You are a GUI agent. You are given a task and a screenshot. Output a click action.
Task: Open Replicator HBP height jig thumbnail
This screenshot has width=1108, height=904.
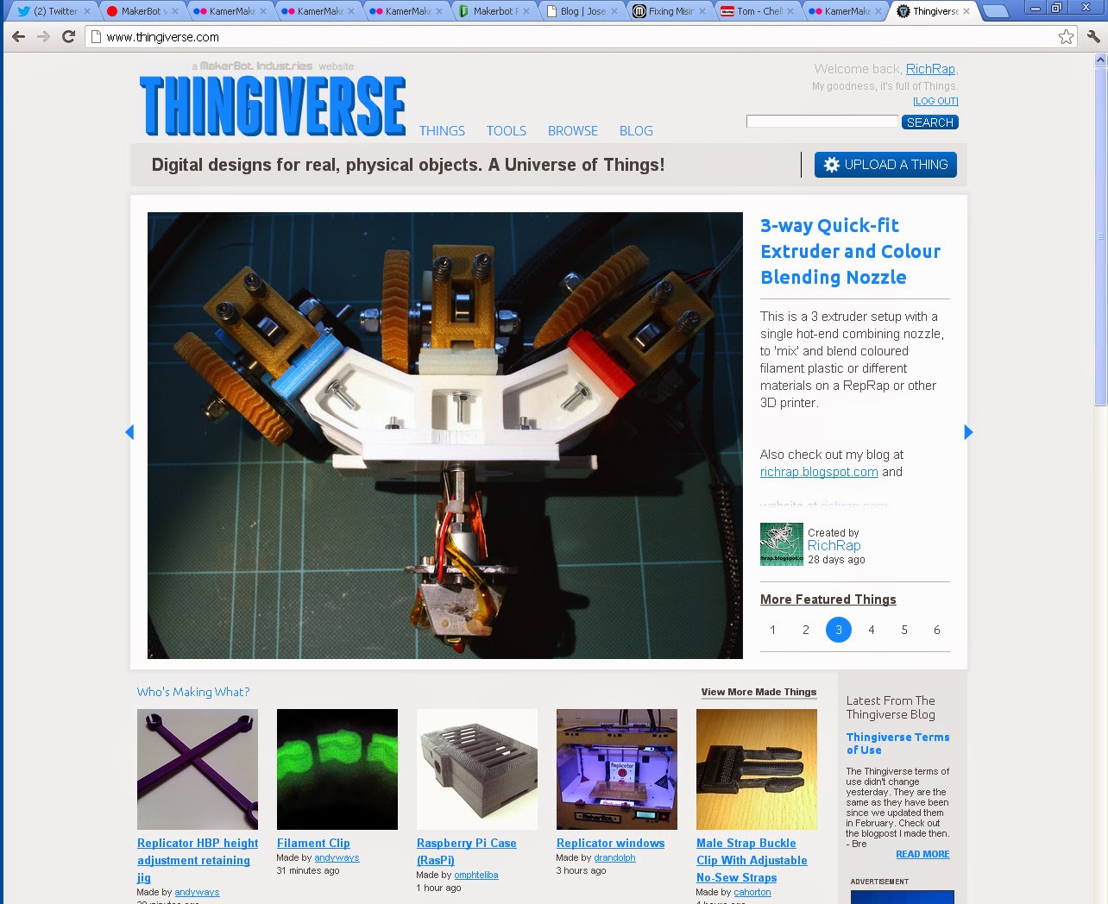coord(198,769)
